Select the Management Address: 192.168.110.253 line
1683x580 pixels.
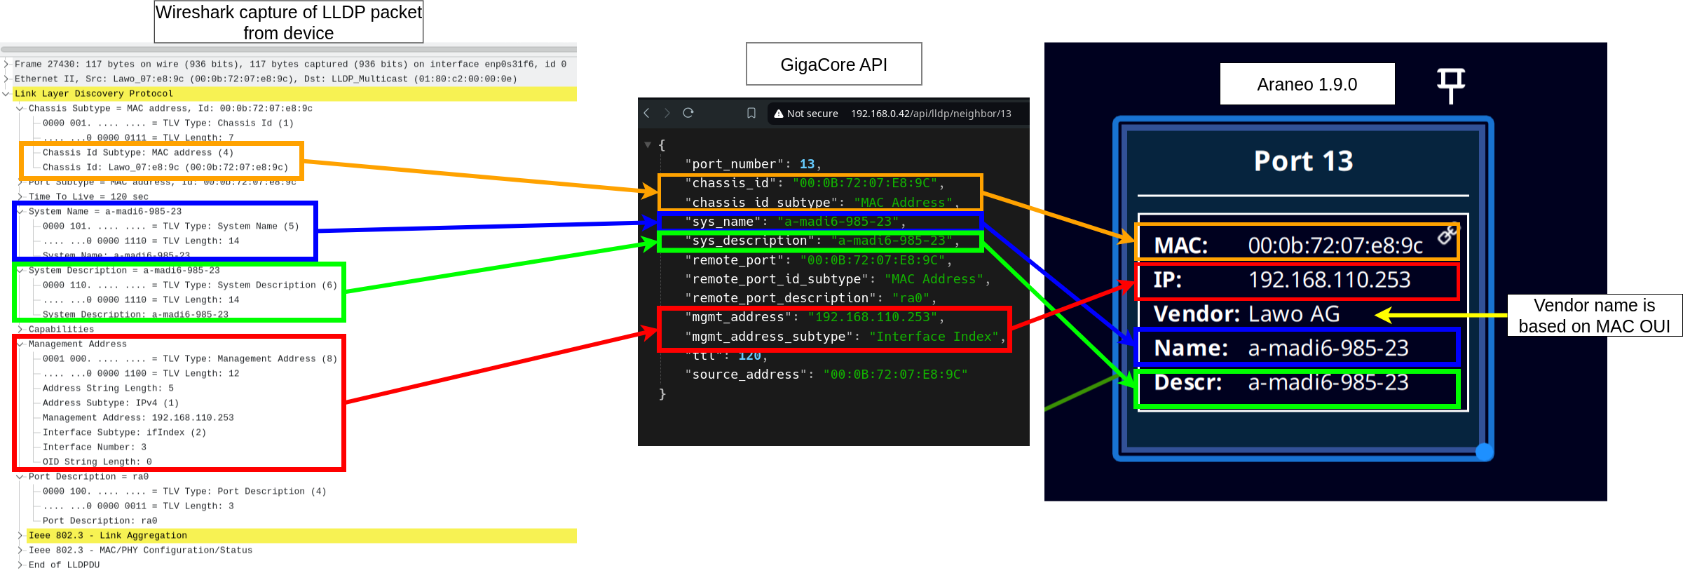138,418
